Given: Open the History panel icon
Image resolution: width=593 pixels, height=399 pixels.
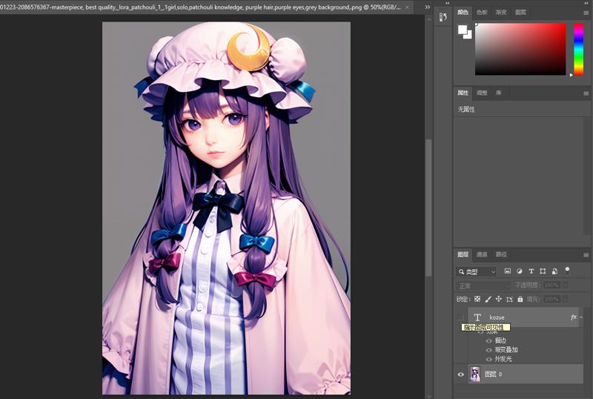Looking at the screenshot, I should tap(443, 17).
